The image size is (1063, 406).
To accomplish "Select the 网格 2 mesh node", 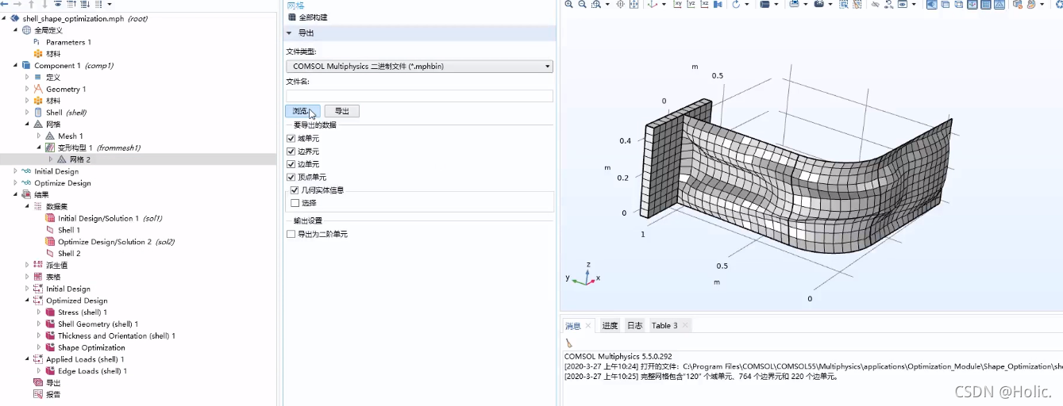I will (80, 159).
